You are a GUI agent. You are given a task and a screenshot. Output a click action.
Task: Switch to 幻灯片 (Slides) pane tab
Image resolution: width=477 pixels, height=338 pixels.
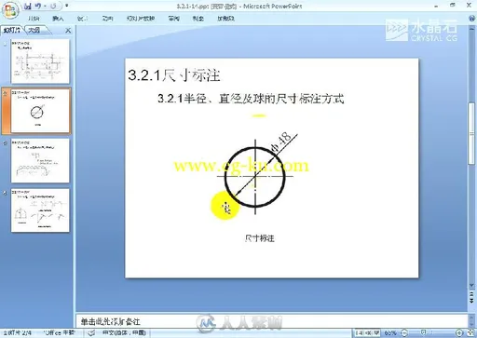pyautogui.click(x=12, y=30)
